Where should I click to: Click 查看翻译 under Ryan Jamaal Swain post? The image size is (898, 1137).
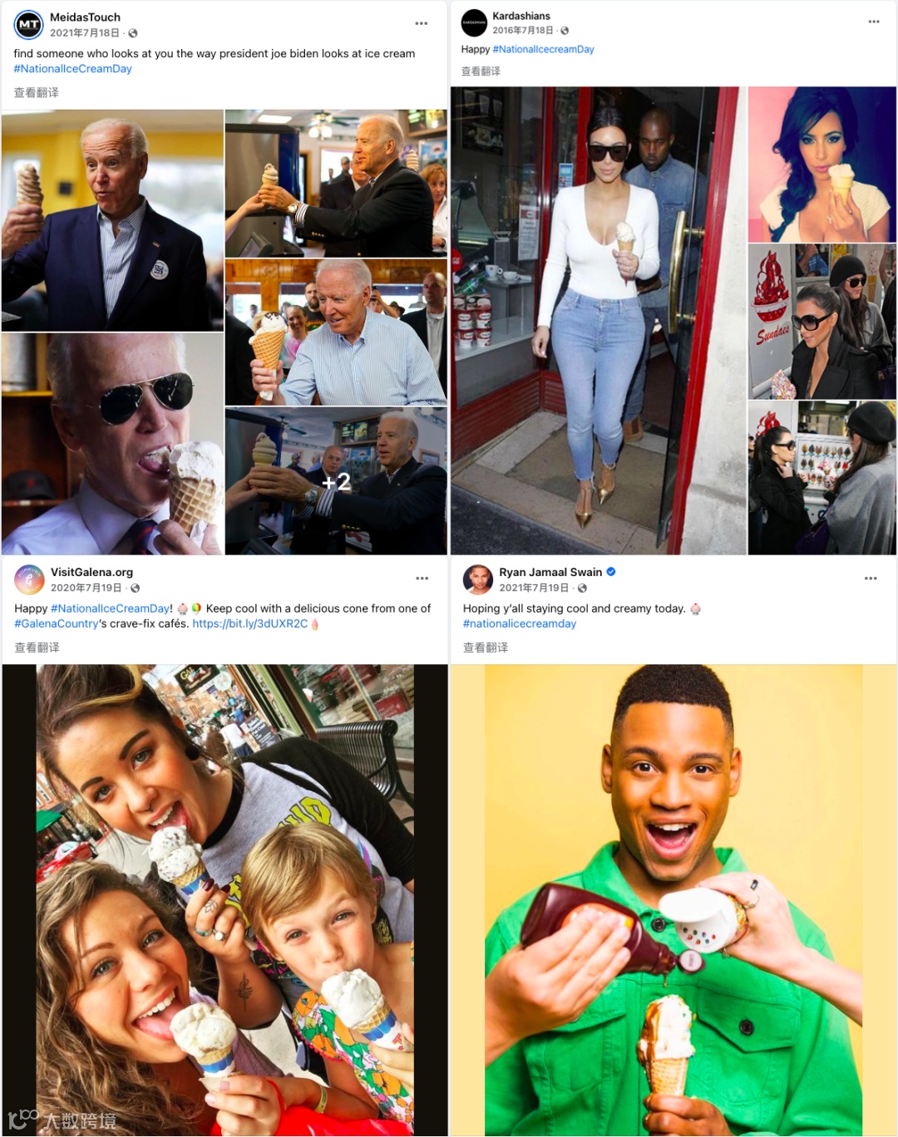(486, 647)
